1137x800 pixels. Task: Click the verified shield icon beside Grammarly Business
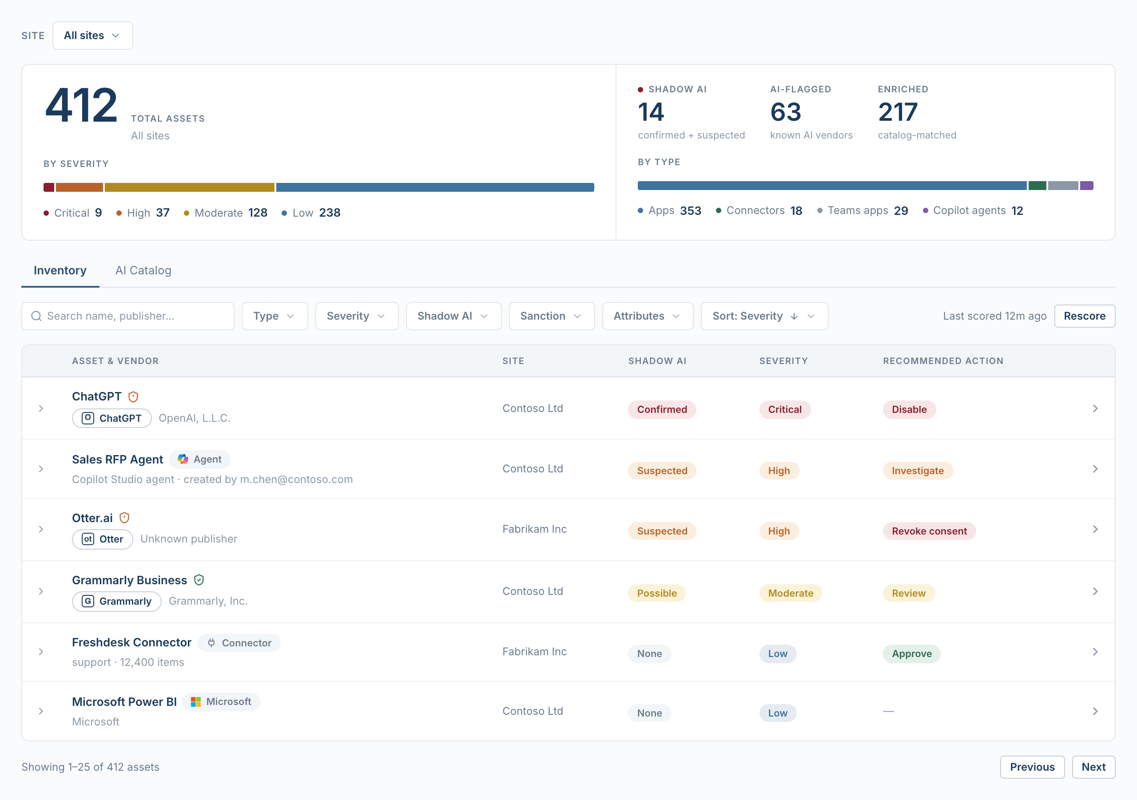click(199, 580)
